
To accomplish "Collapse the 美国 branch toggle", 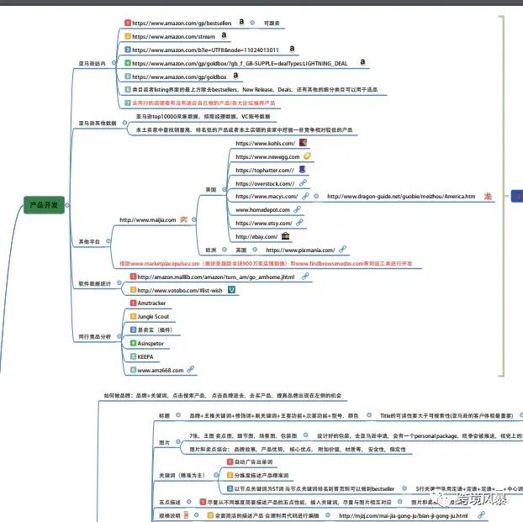I will (225, 189).
